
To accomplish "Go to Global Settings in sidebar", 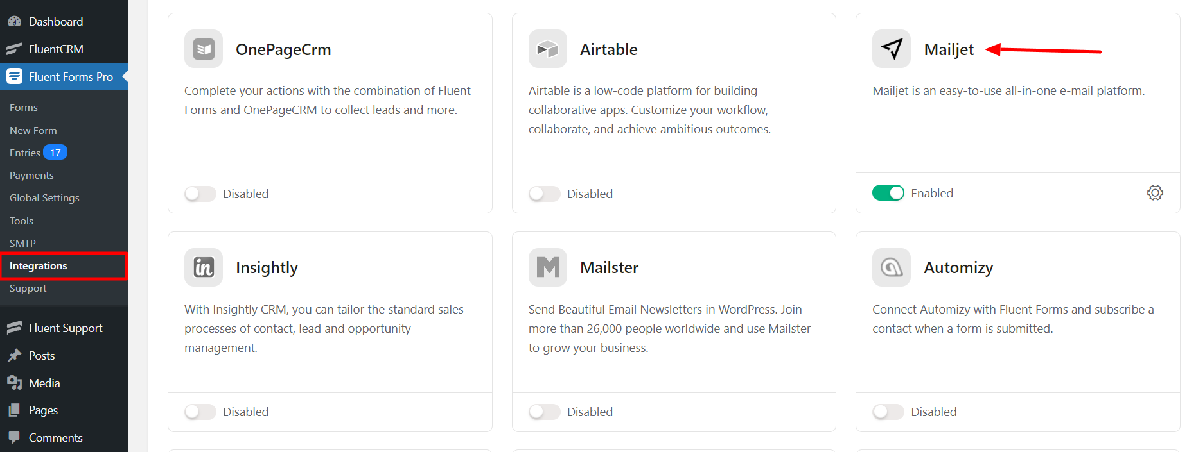I will pos(44,198).
